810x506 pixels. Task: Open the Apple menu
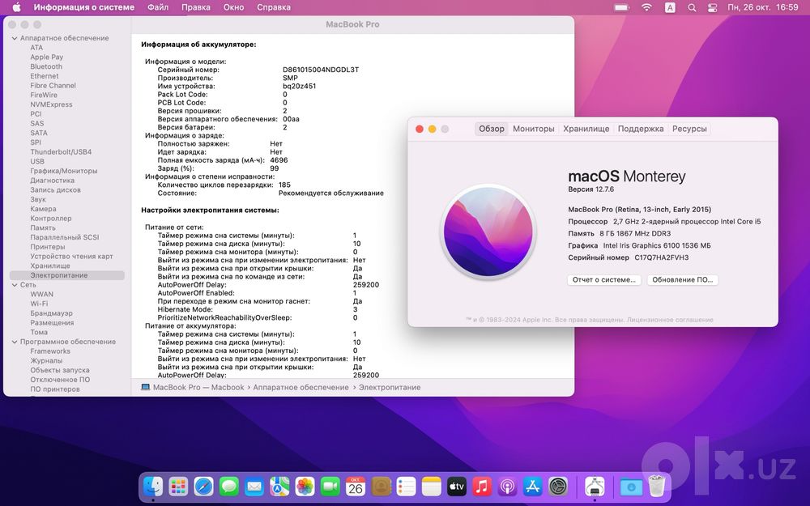(16, 7)
